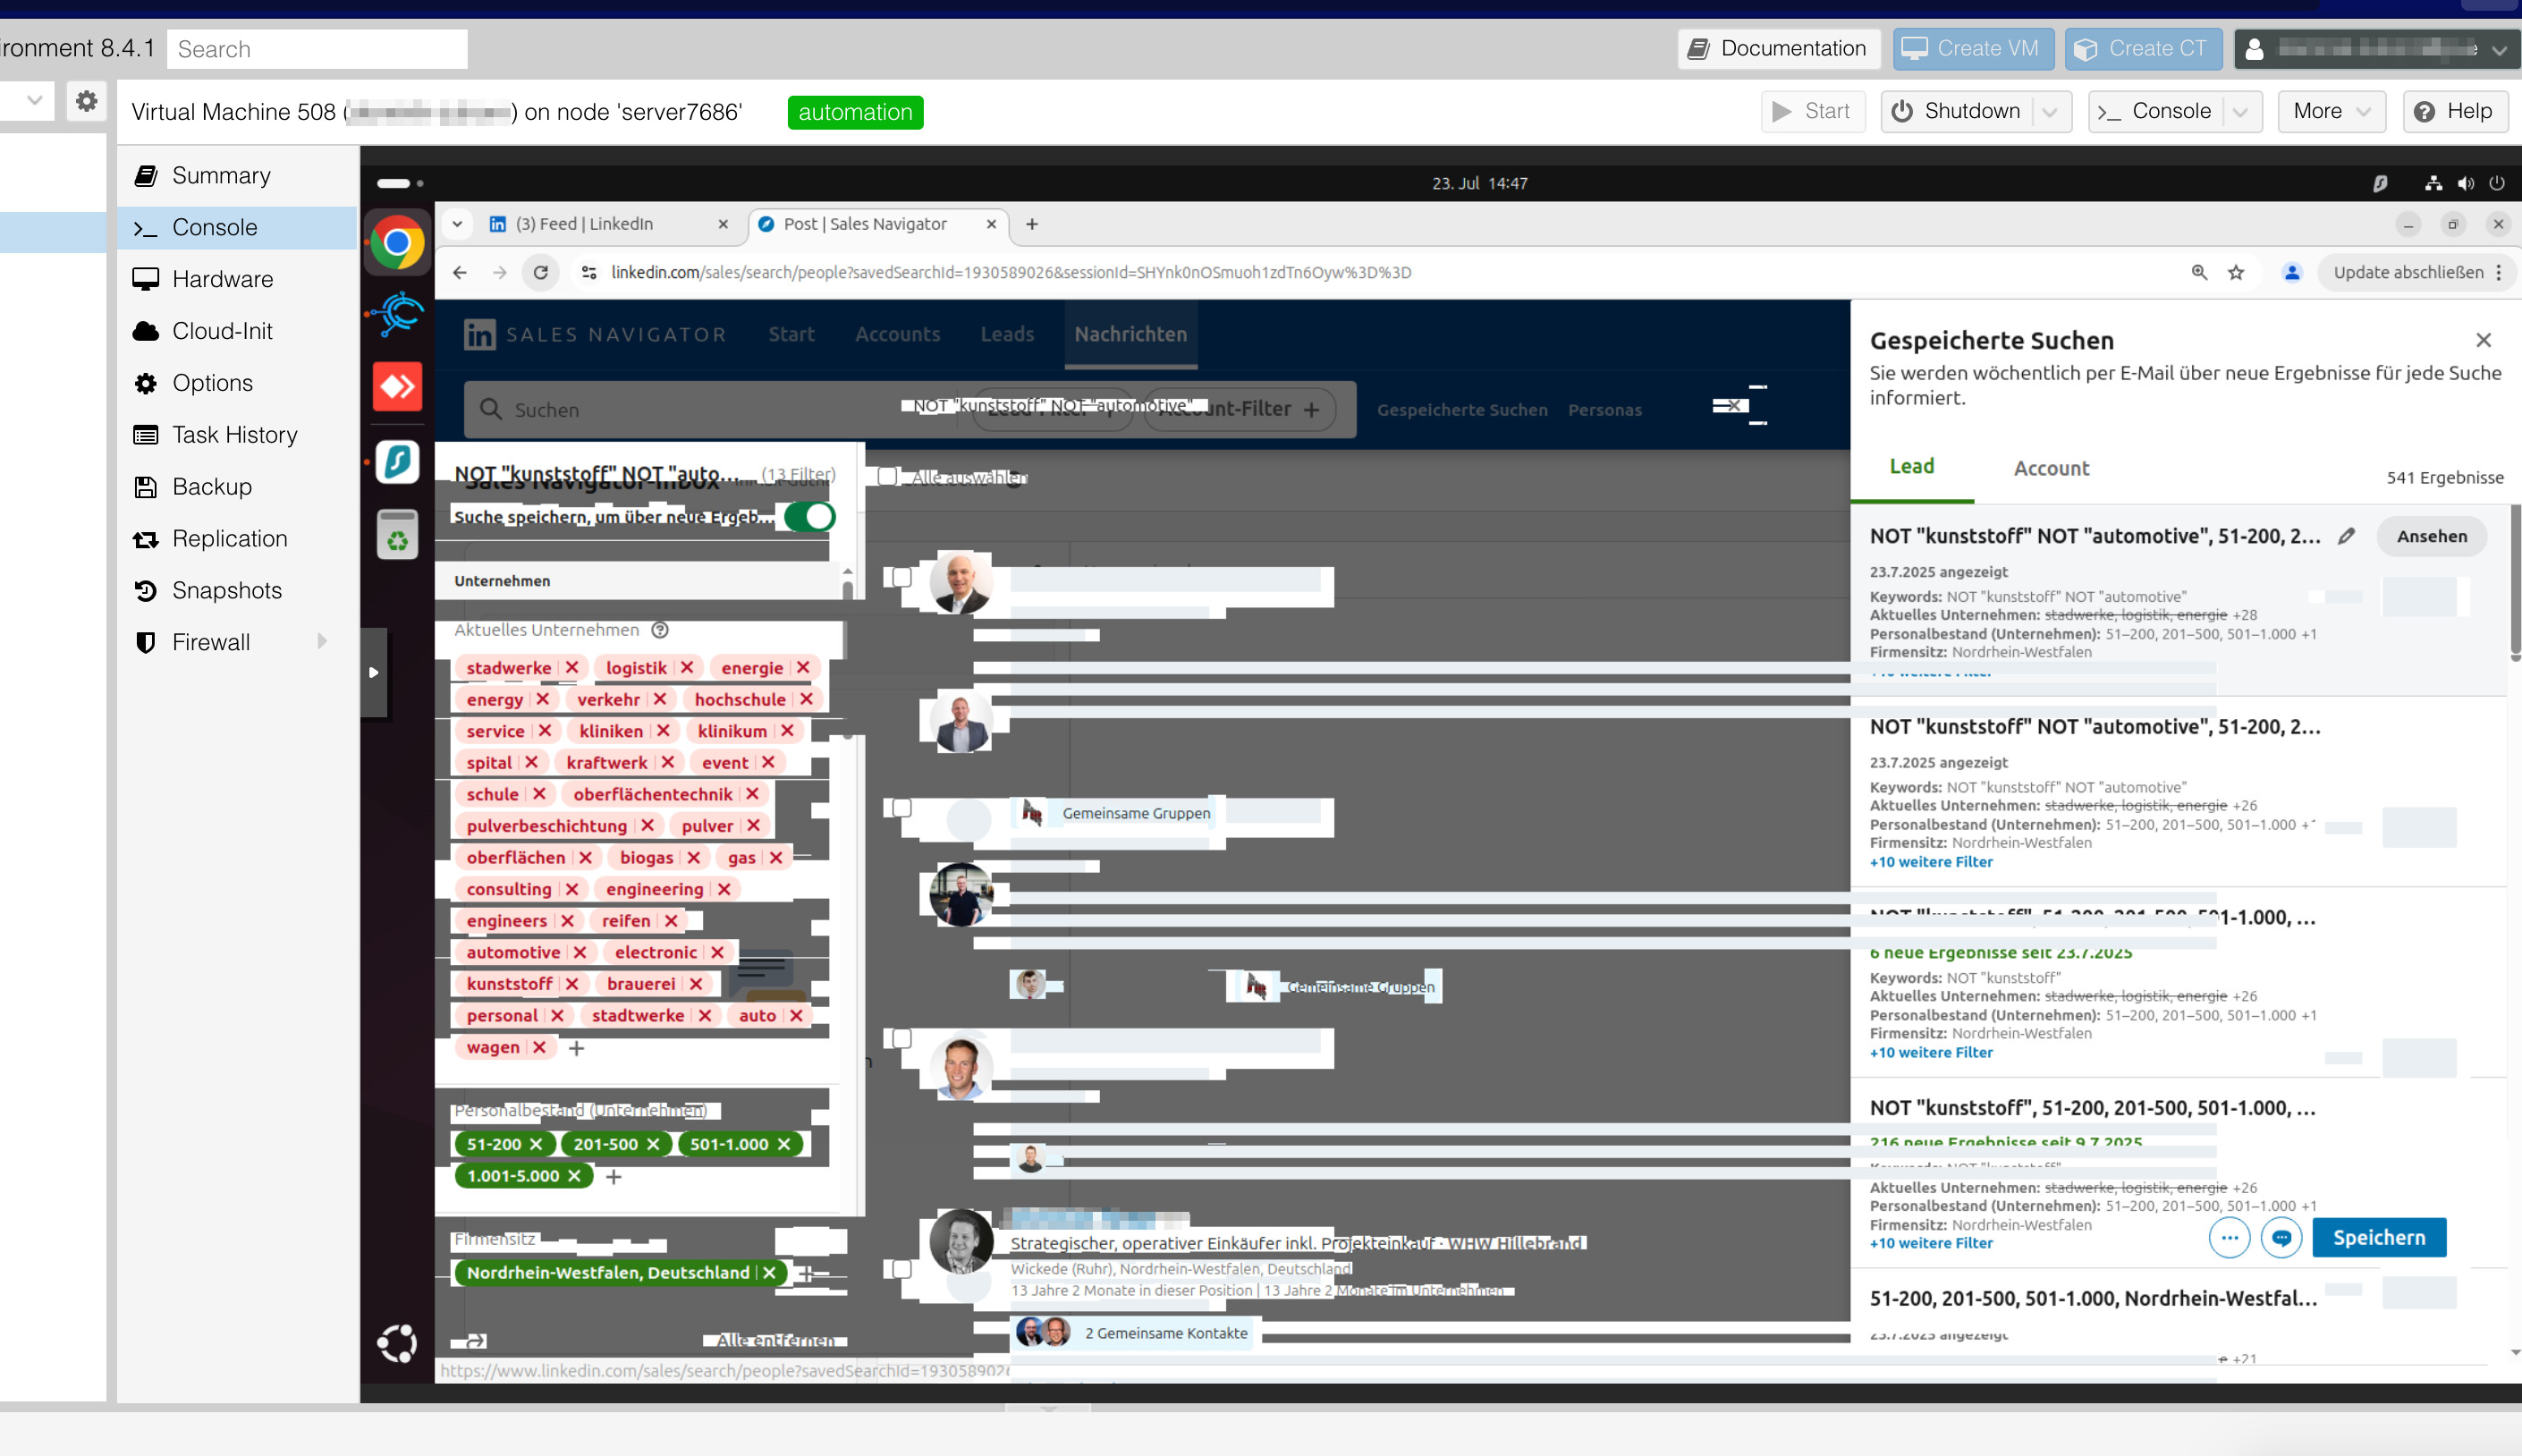Image resolution: width=2522 pixels, height=1456 pixels.
Task: Open the Proxmox view selector dropdown
Action: coord(34,100)
